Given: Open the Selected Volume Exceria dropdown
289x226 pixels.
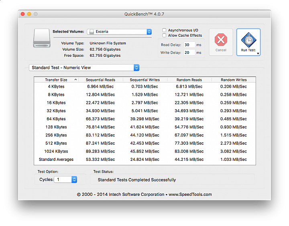Looking at the screenshot, I should click(120, 32).
